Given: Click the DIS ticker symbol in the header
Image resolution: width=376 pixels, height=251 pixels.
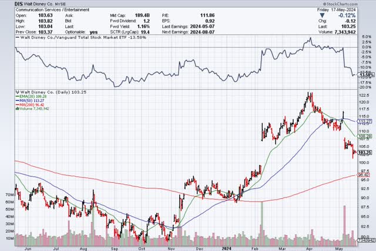Looking at the screenshot, I should (18, 4).
